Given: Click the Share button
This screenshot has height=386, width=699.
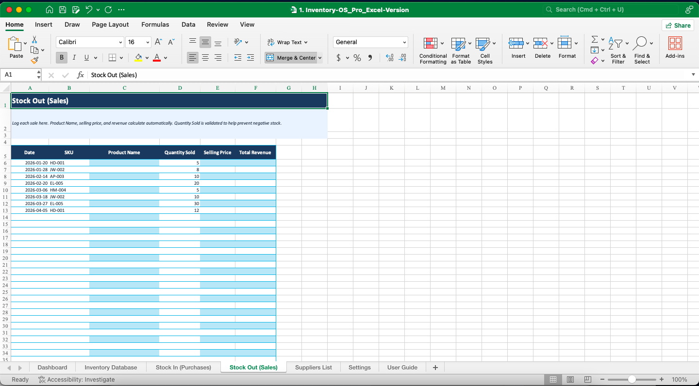Looking at the screenshot, I should [x=678, y=25].
